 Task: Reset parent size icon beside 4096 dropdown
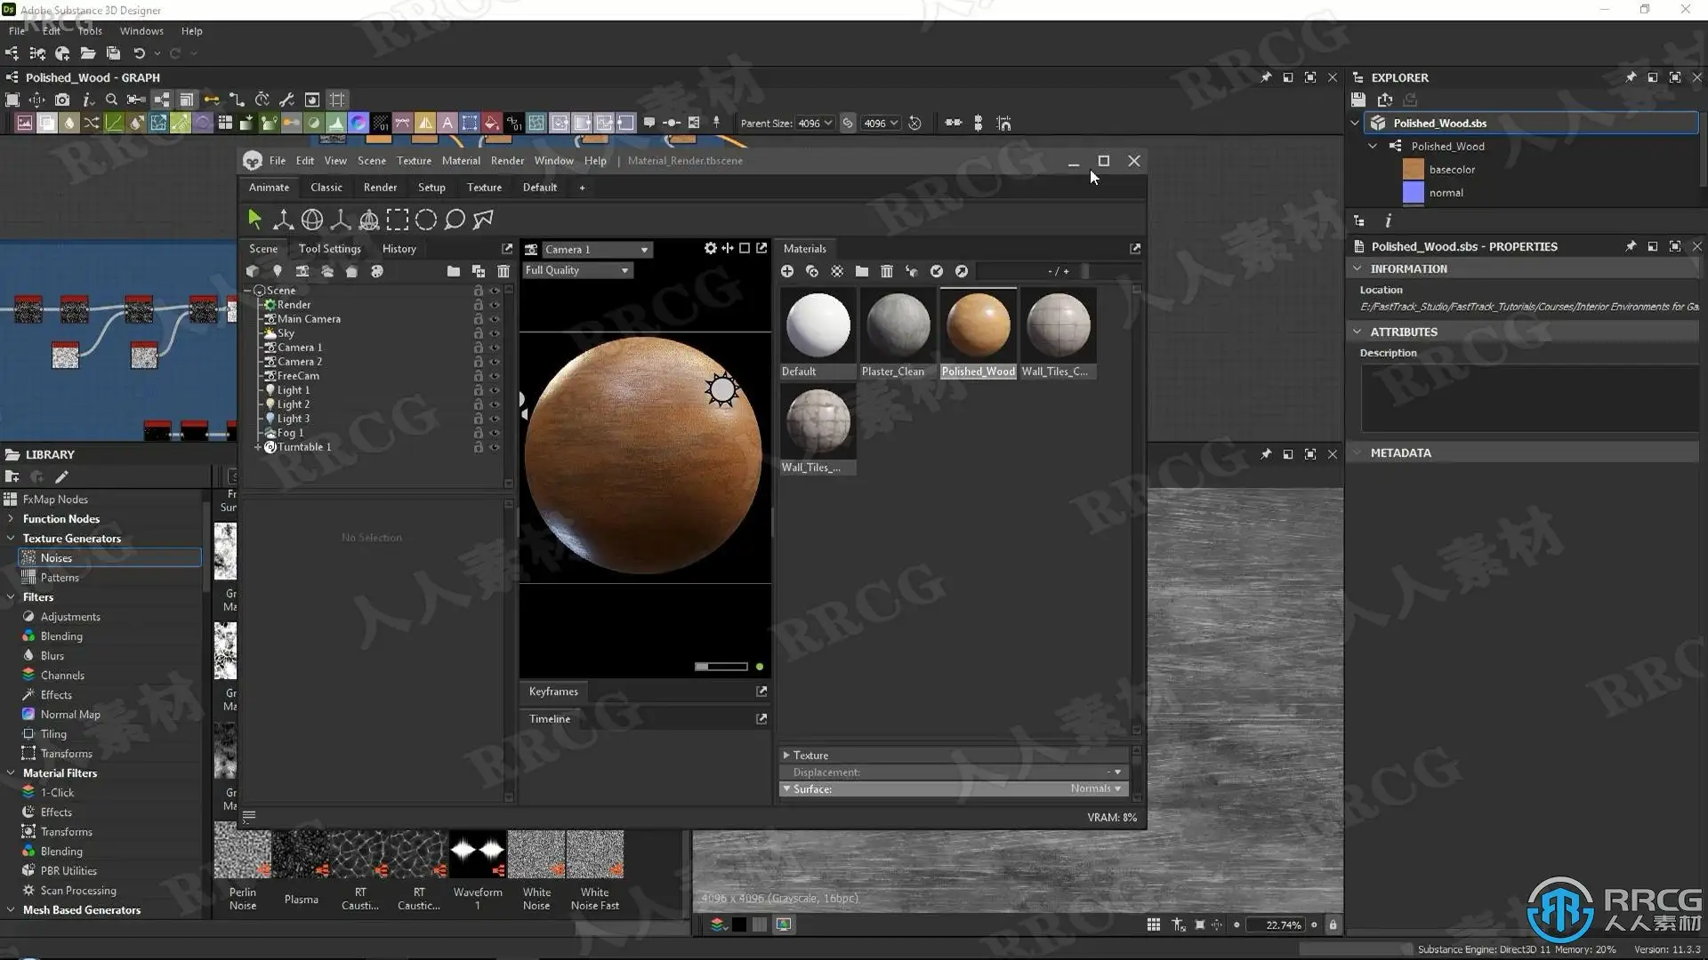[x=914, y=123]
